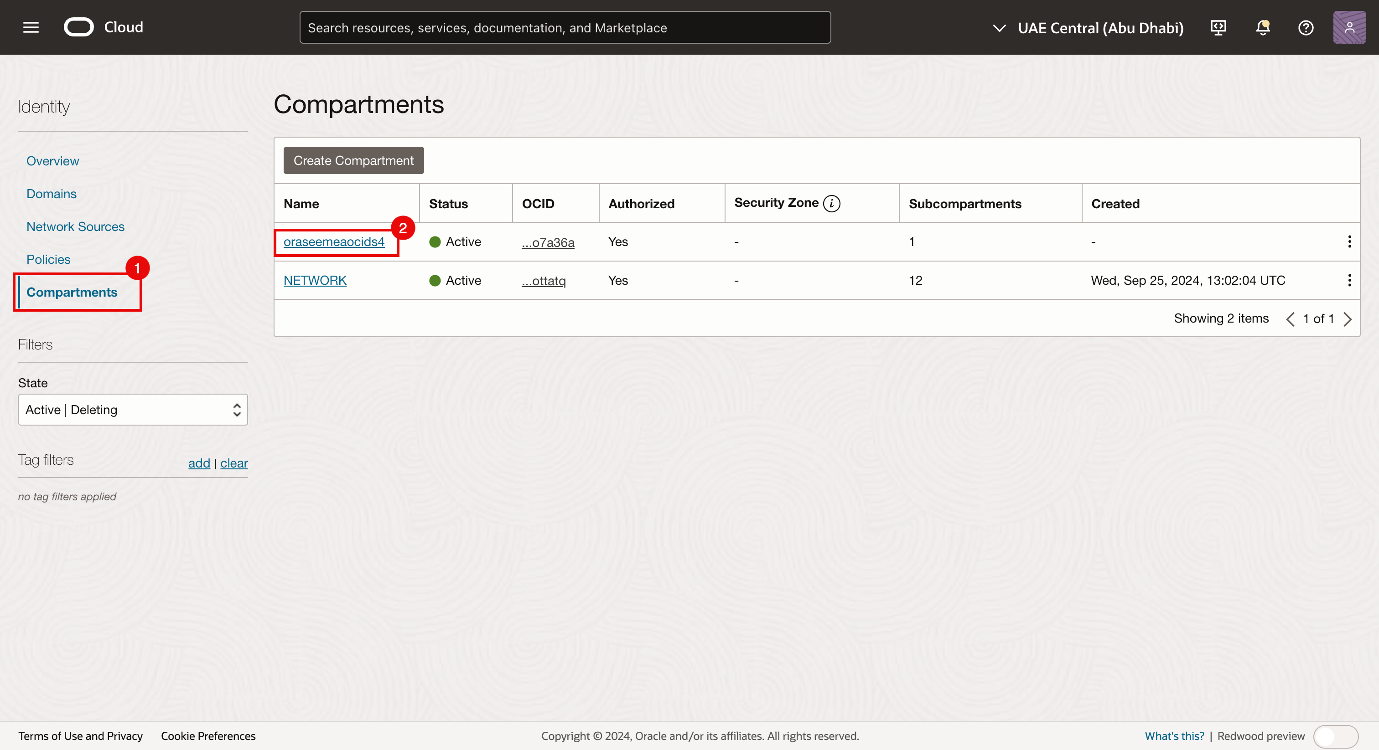Click the add tag filter link

[199, 463]
